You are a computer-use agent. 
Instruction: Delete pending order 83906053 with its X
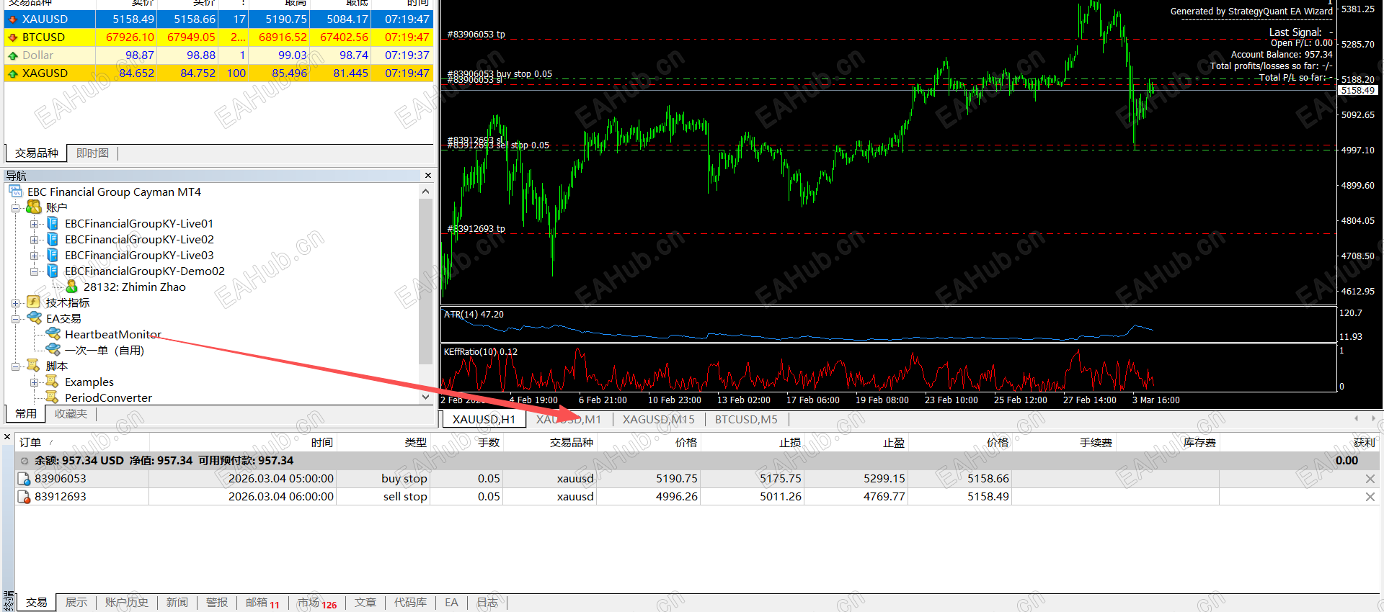click(1370, 479)
